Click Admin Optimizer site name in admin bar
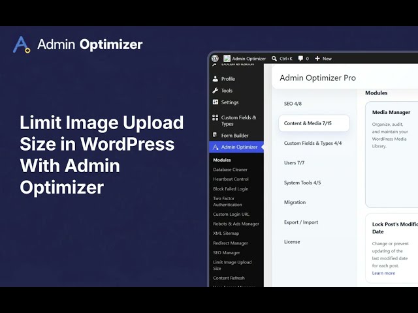Image resolution: width=418 pixels, height=313 pixels. click(x=249, y=59)
